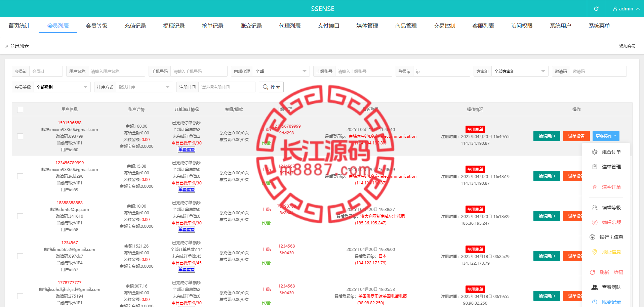Click the team icon for 查看团队
The width and height of the screenshot is (644, 307).
pos(595,287)
